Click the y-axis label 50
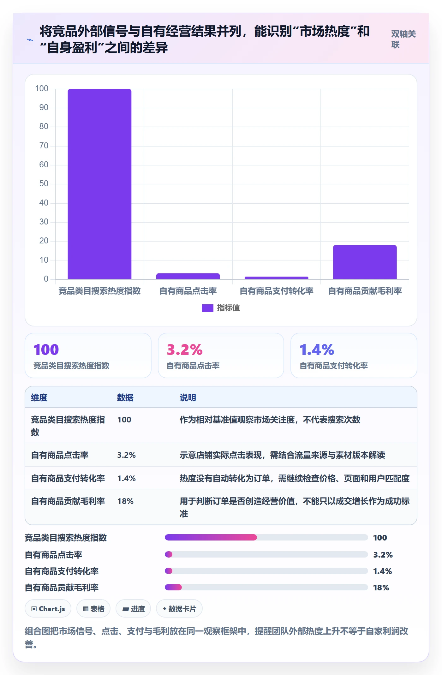This screenshot has height=675, width=442. (x=44, y=184)
